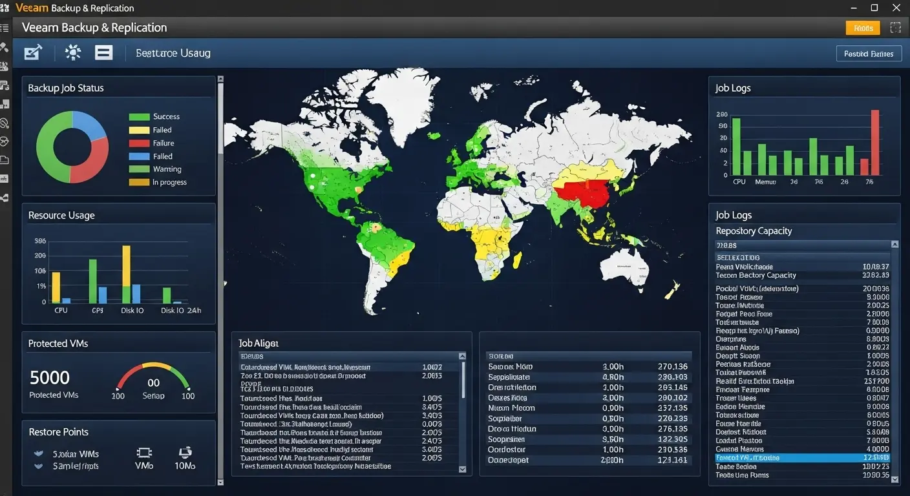Expand the first chevron row in Restore Points
910x496 pixels.
point(38,454)
